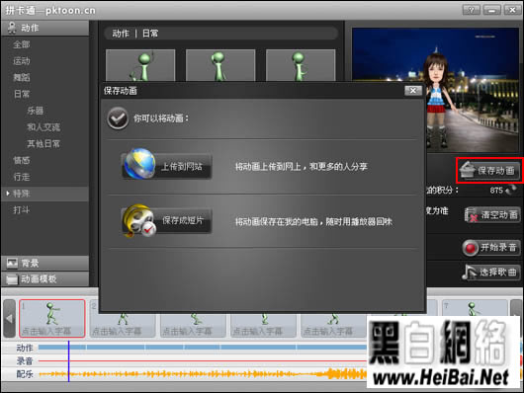
Task: Click the save icon on 保存动画 button
Action: (468, 169)
